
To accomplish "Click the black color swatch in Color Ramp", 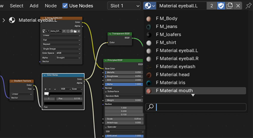I will (x=63, y=103).
